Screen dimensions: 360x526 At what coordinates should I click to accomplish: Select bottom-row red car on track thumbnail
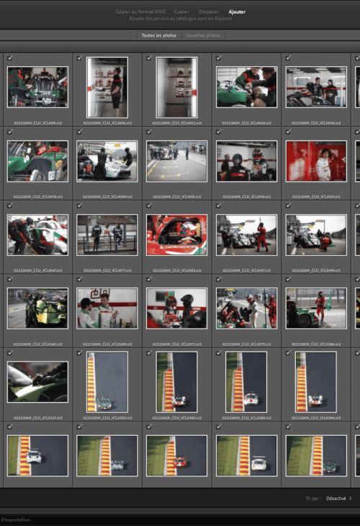click(176, 455)
